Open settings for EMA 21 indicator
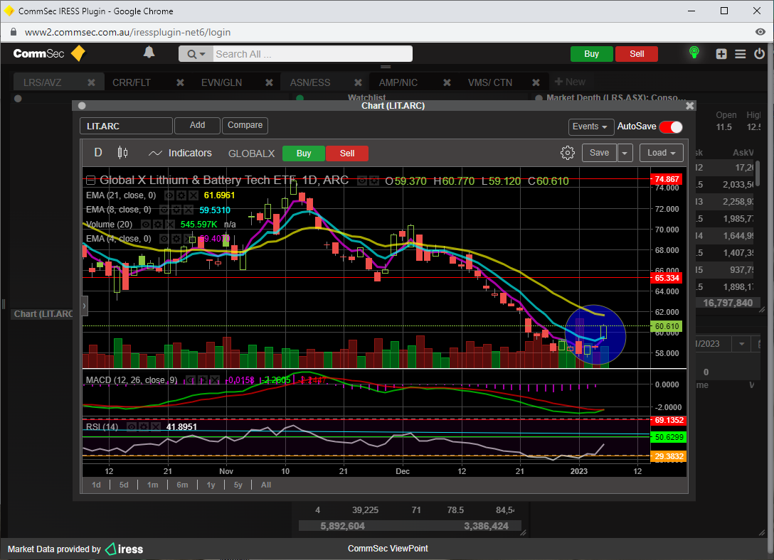774x560 pixels. point(181,195)
